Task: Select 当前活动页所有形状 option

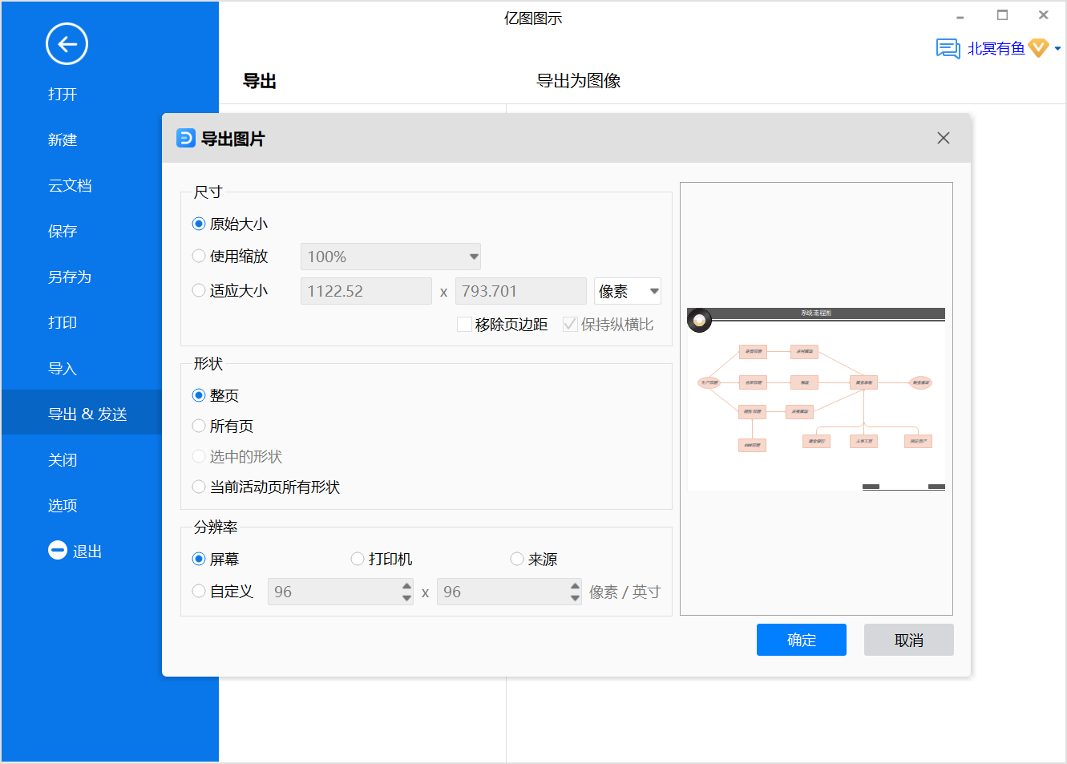Action: tap(199, 487)
